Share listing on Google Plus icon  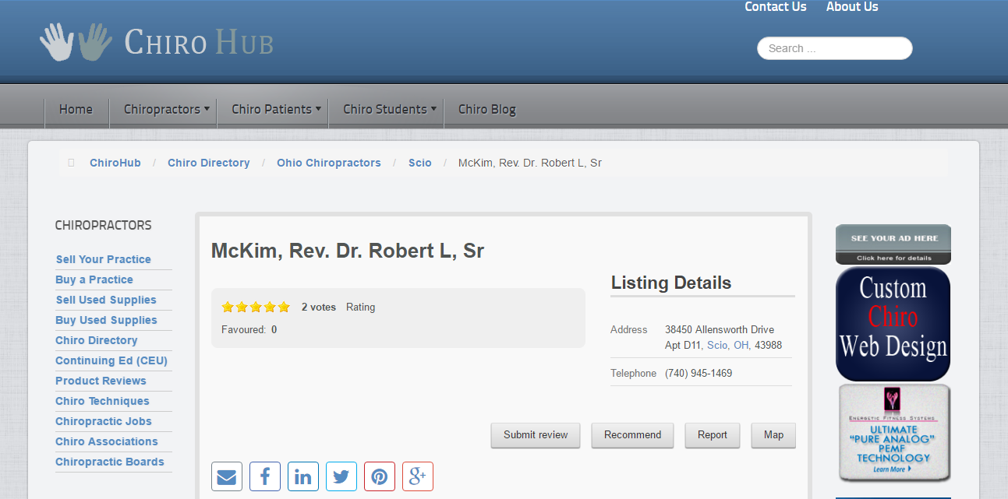(x=418, y=476)
